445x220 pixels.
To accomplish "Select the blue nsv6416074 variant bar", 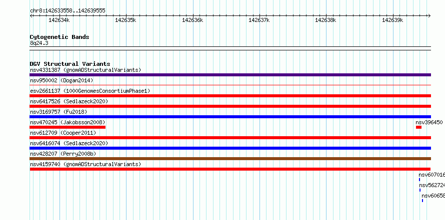I will click(x=230, y=148).
